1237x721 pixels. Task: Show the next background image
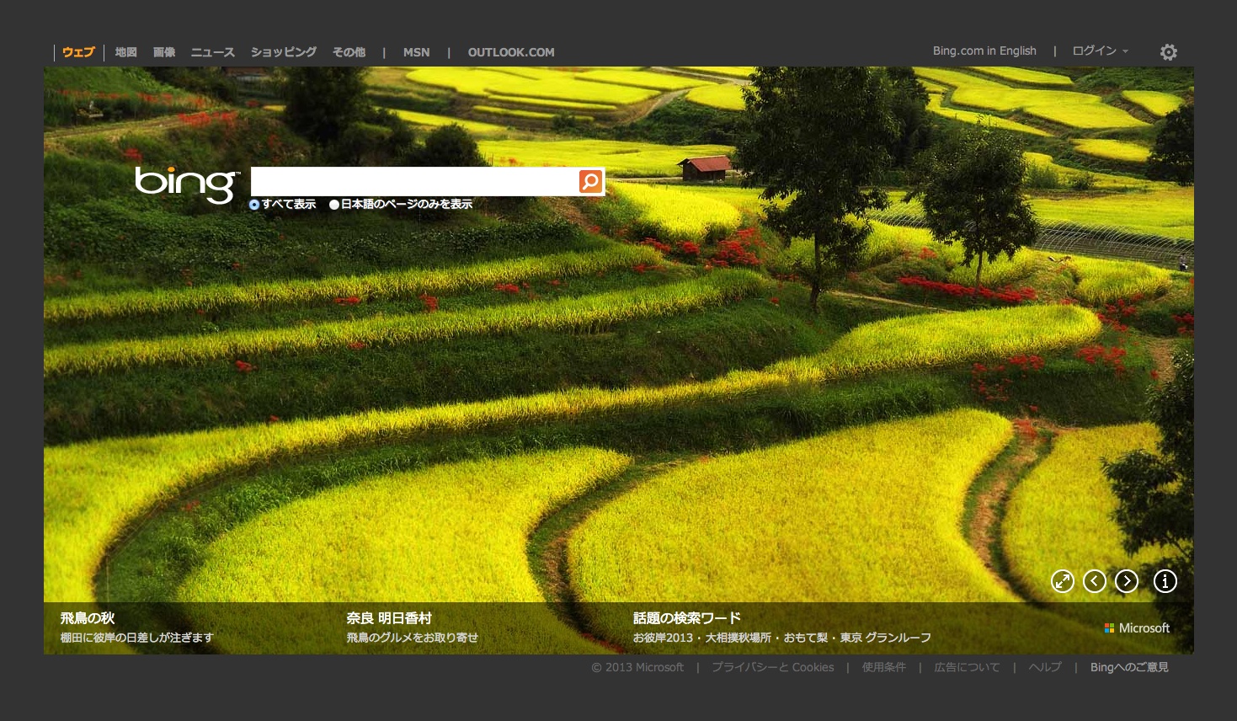[1126, 581]
